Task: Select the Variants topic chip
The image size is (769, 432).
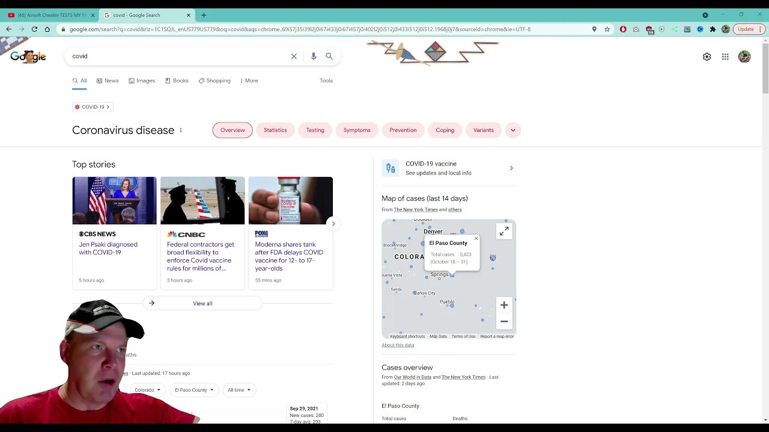Action: point(484,130)
